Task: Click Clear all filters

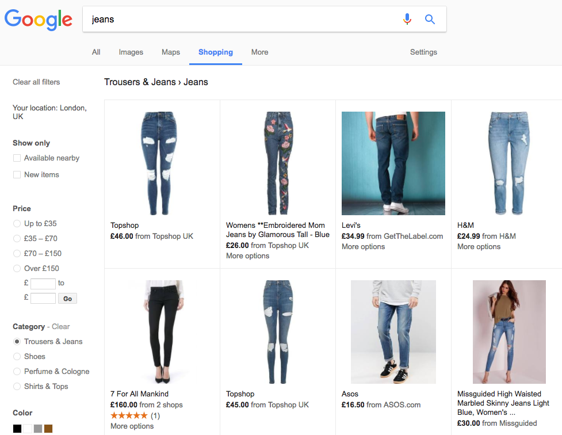Action: tap(36, 82)
